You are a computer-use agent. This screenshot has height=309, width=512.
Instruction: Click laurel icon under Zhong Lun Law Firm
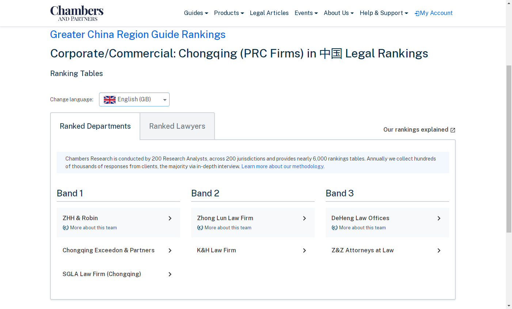pos(200,227)
